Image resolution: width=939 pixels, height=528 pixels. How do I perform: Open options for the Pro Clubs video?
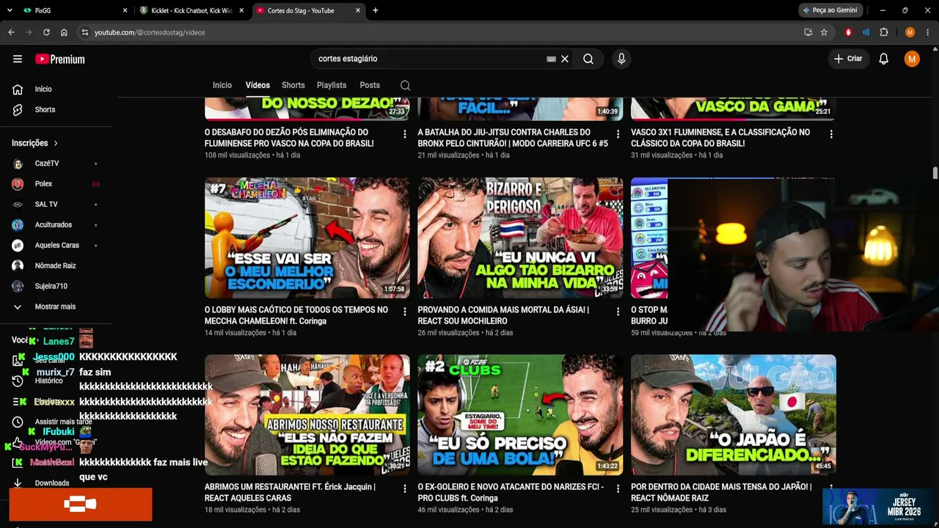pyautogui.click(x=618, y=488)
